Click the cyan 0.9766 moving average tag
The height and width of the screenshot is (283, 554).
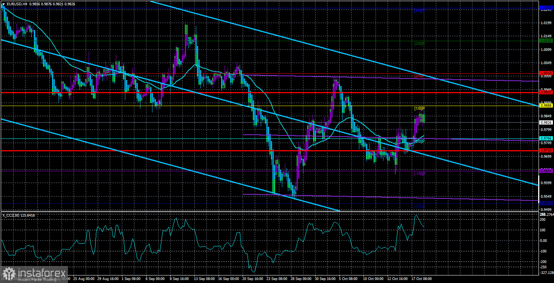pyautogui.click(x=546, y=138)
